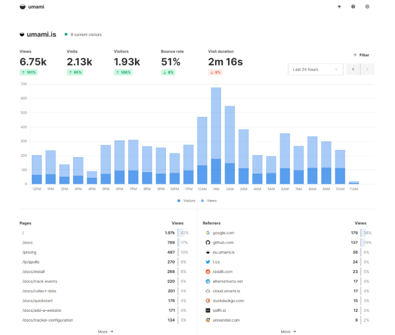395x335 pixels.
Task: Open the settings gear icon
Action: [x=367, y=7]
